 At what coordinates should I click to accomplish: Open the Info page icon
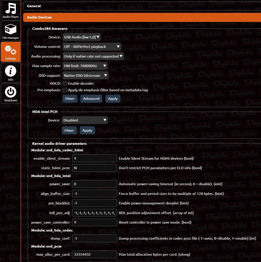11,72
